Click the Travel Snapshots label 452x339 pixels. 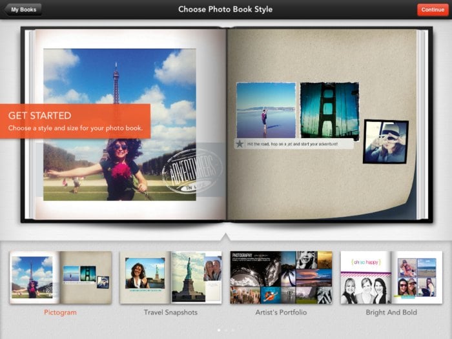tap(170, 313)
